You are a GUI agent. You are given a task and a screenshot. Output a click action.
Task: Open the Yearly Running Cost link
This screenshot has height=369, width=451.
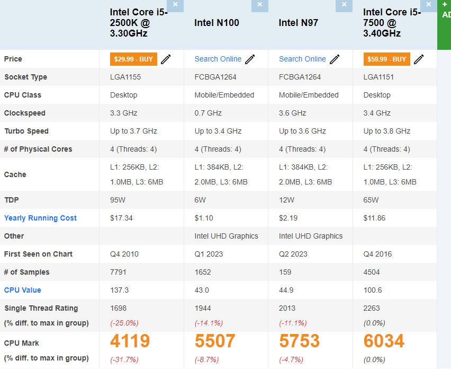point(40,218)
